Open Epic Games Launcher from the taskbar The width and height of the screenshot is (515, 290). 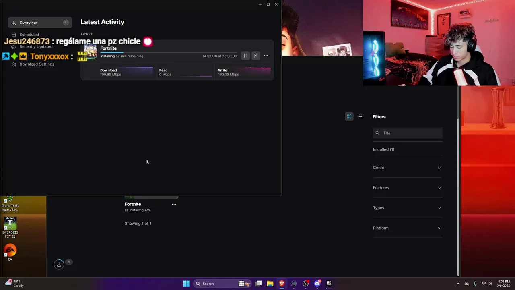[329, 284]
